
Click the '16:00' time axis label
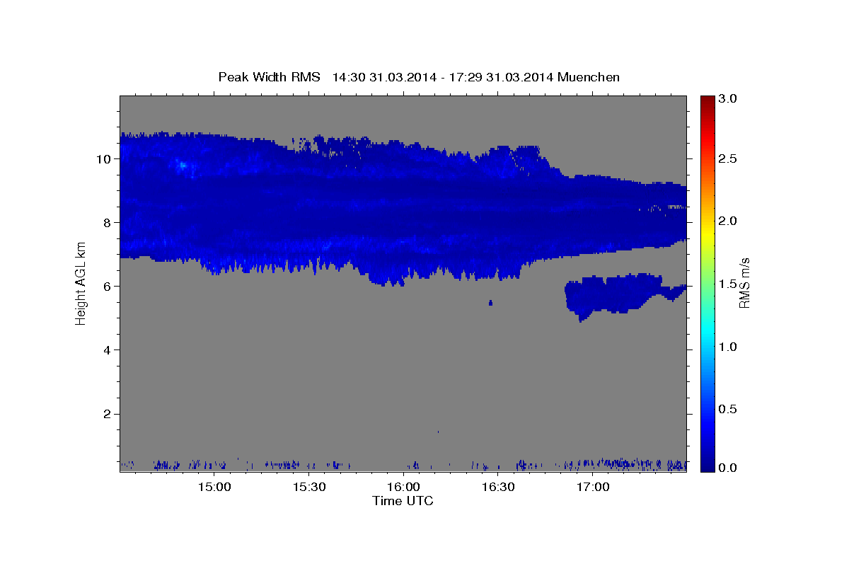pos(403,487)
